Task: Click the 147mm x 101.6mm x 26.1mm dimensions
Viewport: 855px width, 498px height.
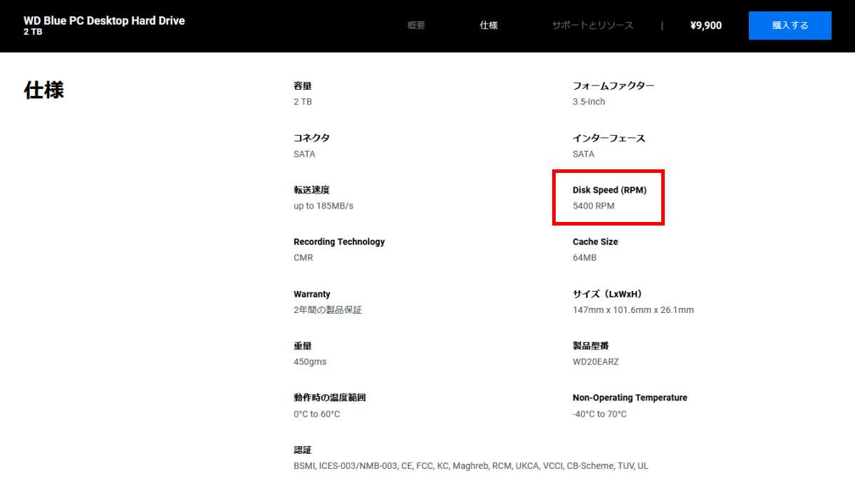Action: pos(633,310)
